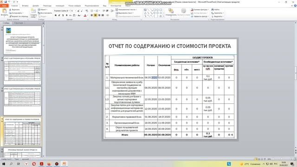This screenshot has height=167, width=297.
Task: Open the Arrange shapes button
Action: click(171, 12)
